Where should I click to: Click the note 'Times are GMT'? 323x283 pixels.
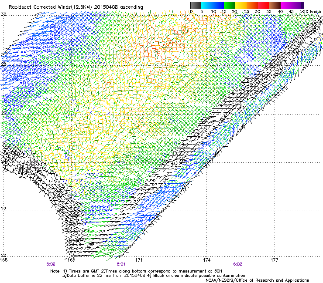84,271
